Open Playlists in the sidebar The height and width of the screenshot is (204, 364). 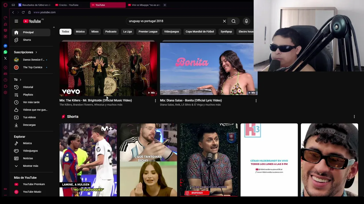tap(31, 95)
